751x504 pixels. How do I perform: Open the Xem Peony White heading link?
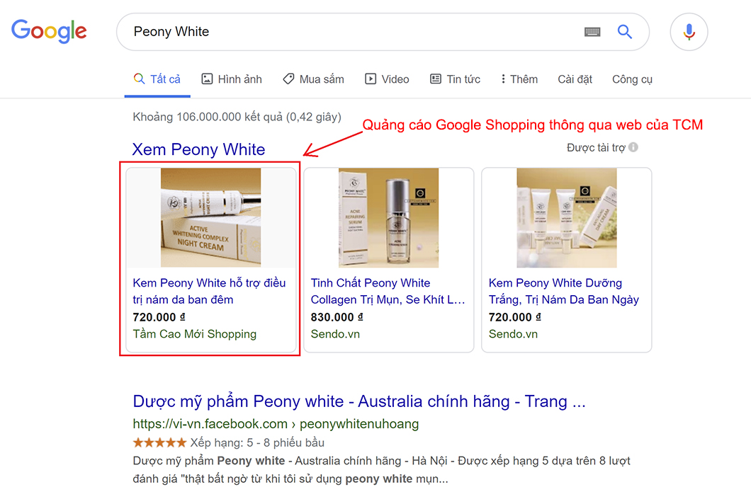click(198, 149)
